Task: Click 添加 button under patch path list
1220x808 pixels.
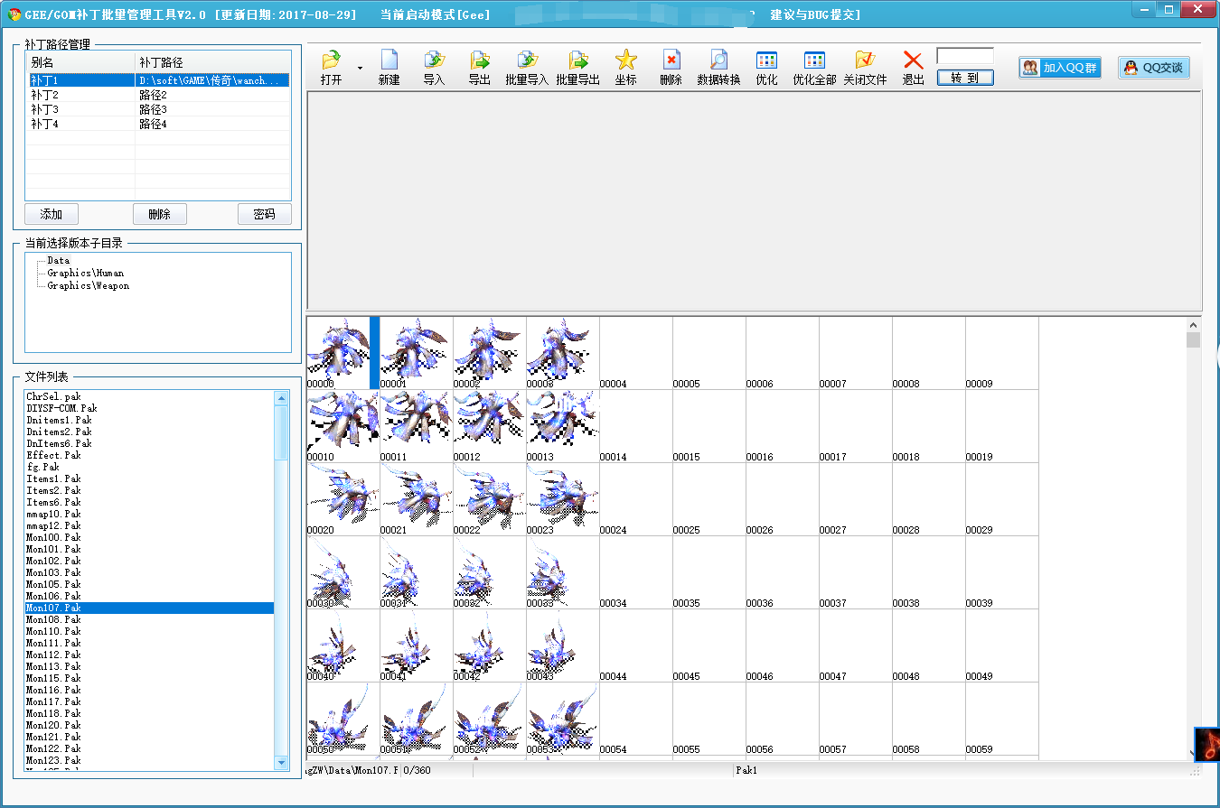Action: click(x=52, y=214)
